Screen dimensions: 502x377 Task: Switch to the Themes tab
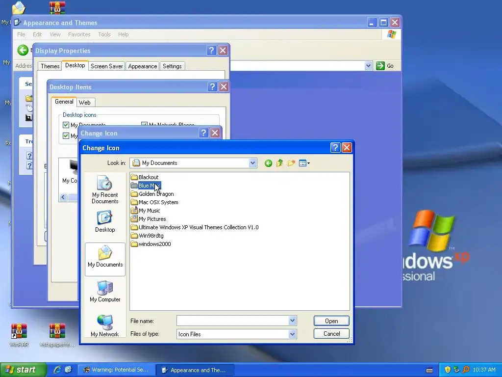coord(50,66)
